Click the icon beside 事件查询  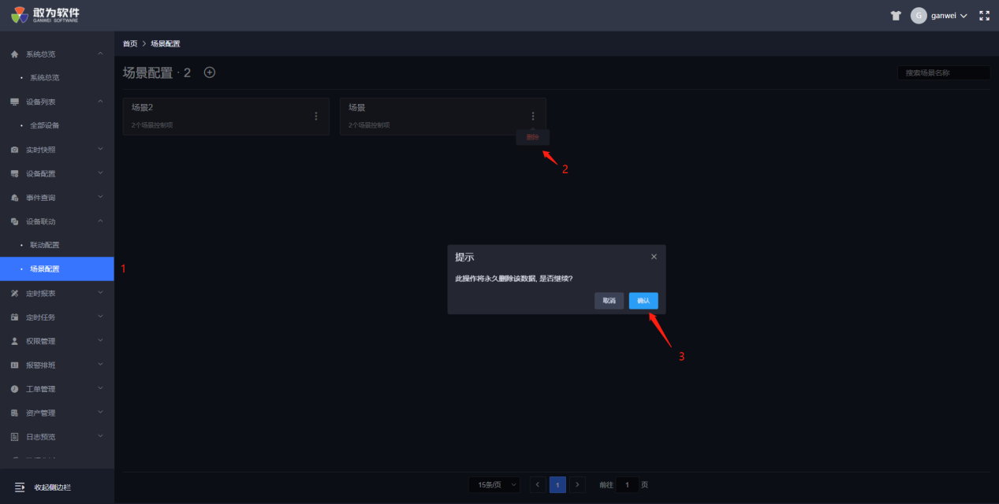tap(14, 198)
